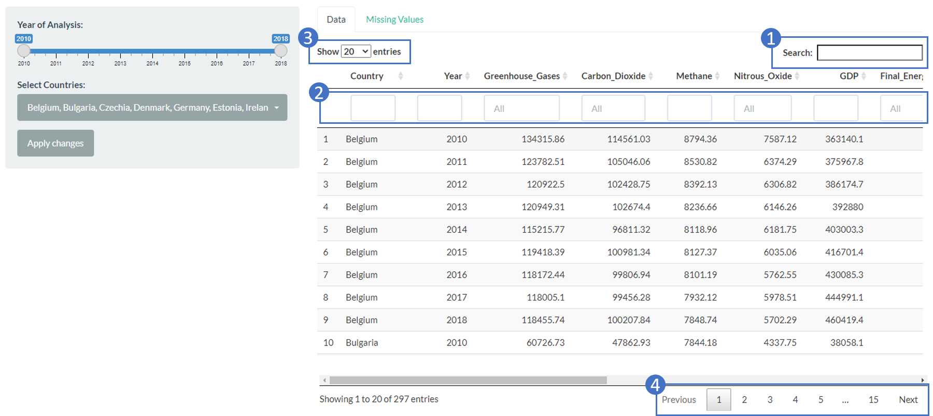Screen dimensions: 933x416
Task: Expand the Select Countries dropdown
Action: [x=152, y=108]
